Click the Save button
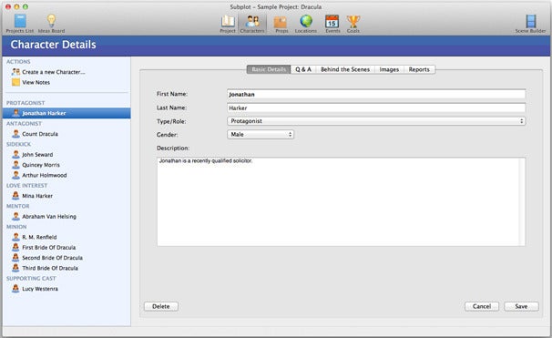 (521, 306)
